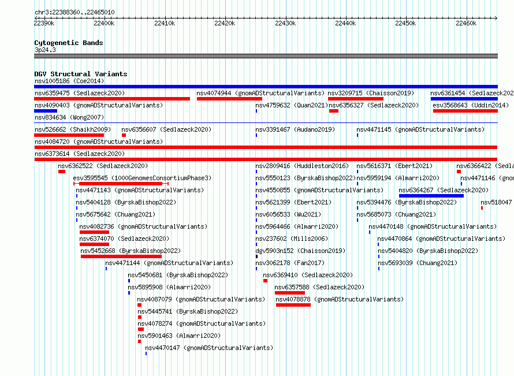
Task: Click nsv4759632 (Quan2021) label
Action: 292,105
